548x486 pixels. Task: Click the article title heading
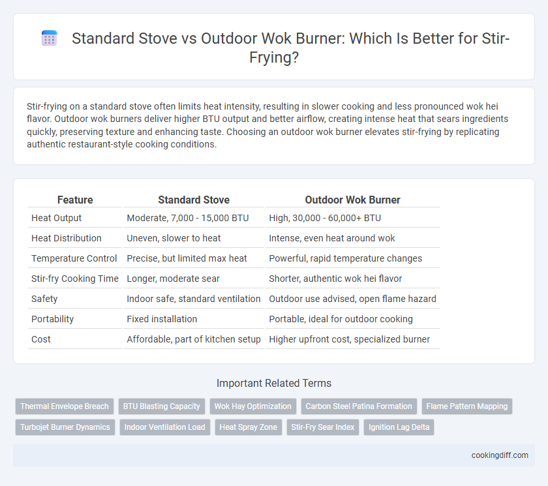290,48
